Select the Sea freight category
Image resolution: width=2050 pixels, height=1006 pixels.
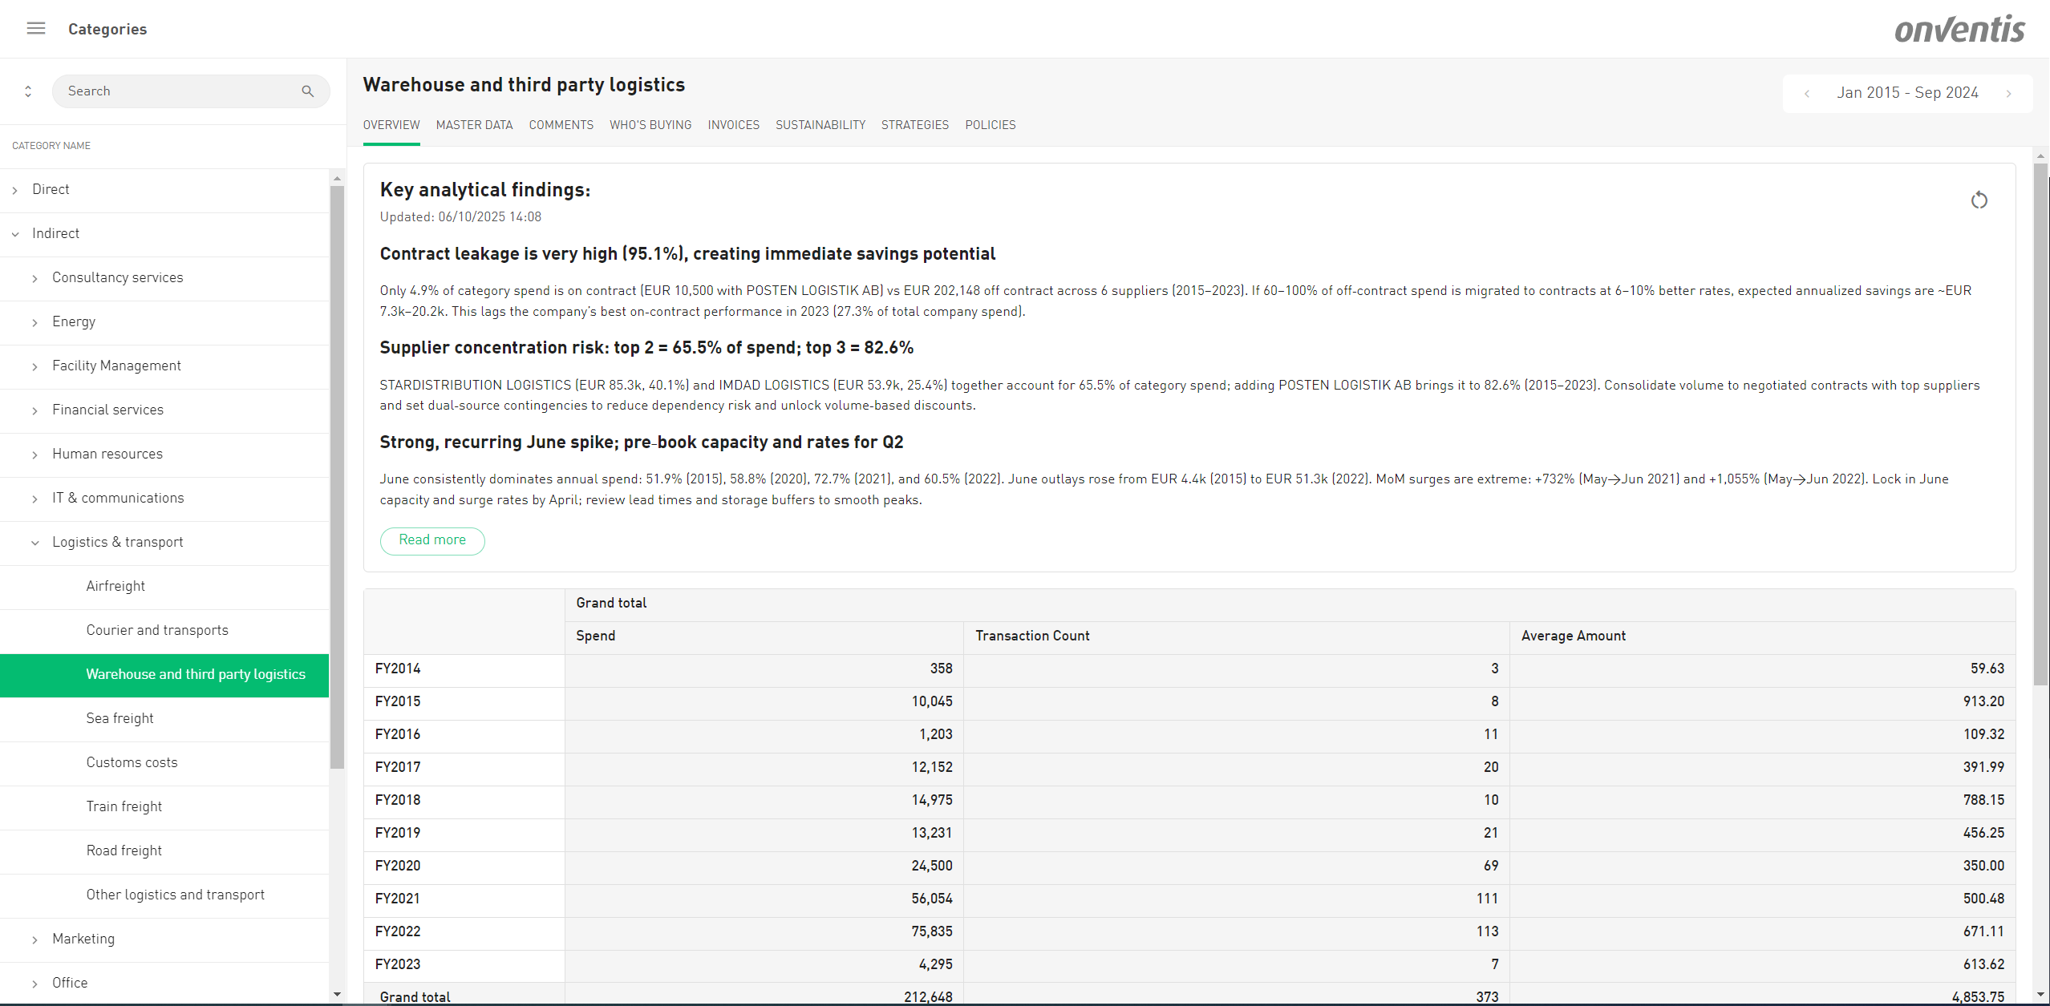120,718
